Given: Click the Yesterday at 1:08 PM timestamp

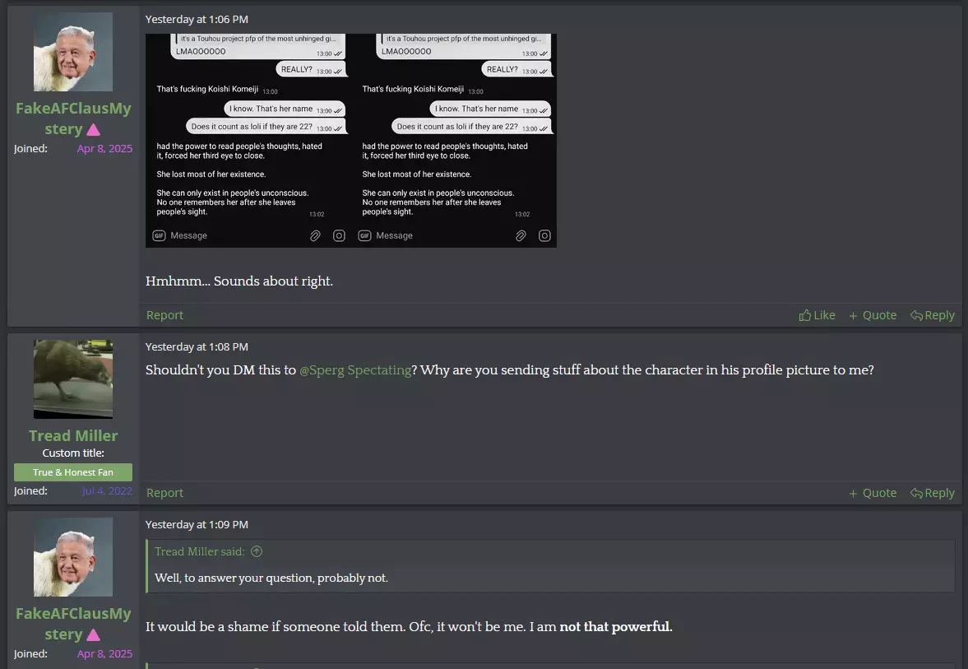Looking at the screenshot, I should (197, 346).
